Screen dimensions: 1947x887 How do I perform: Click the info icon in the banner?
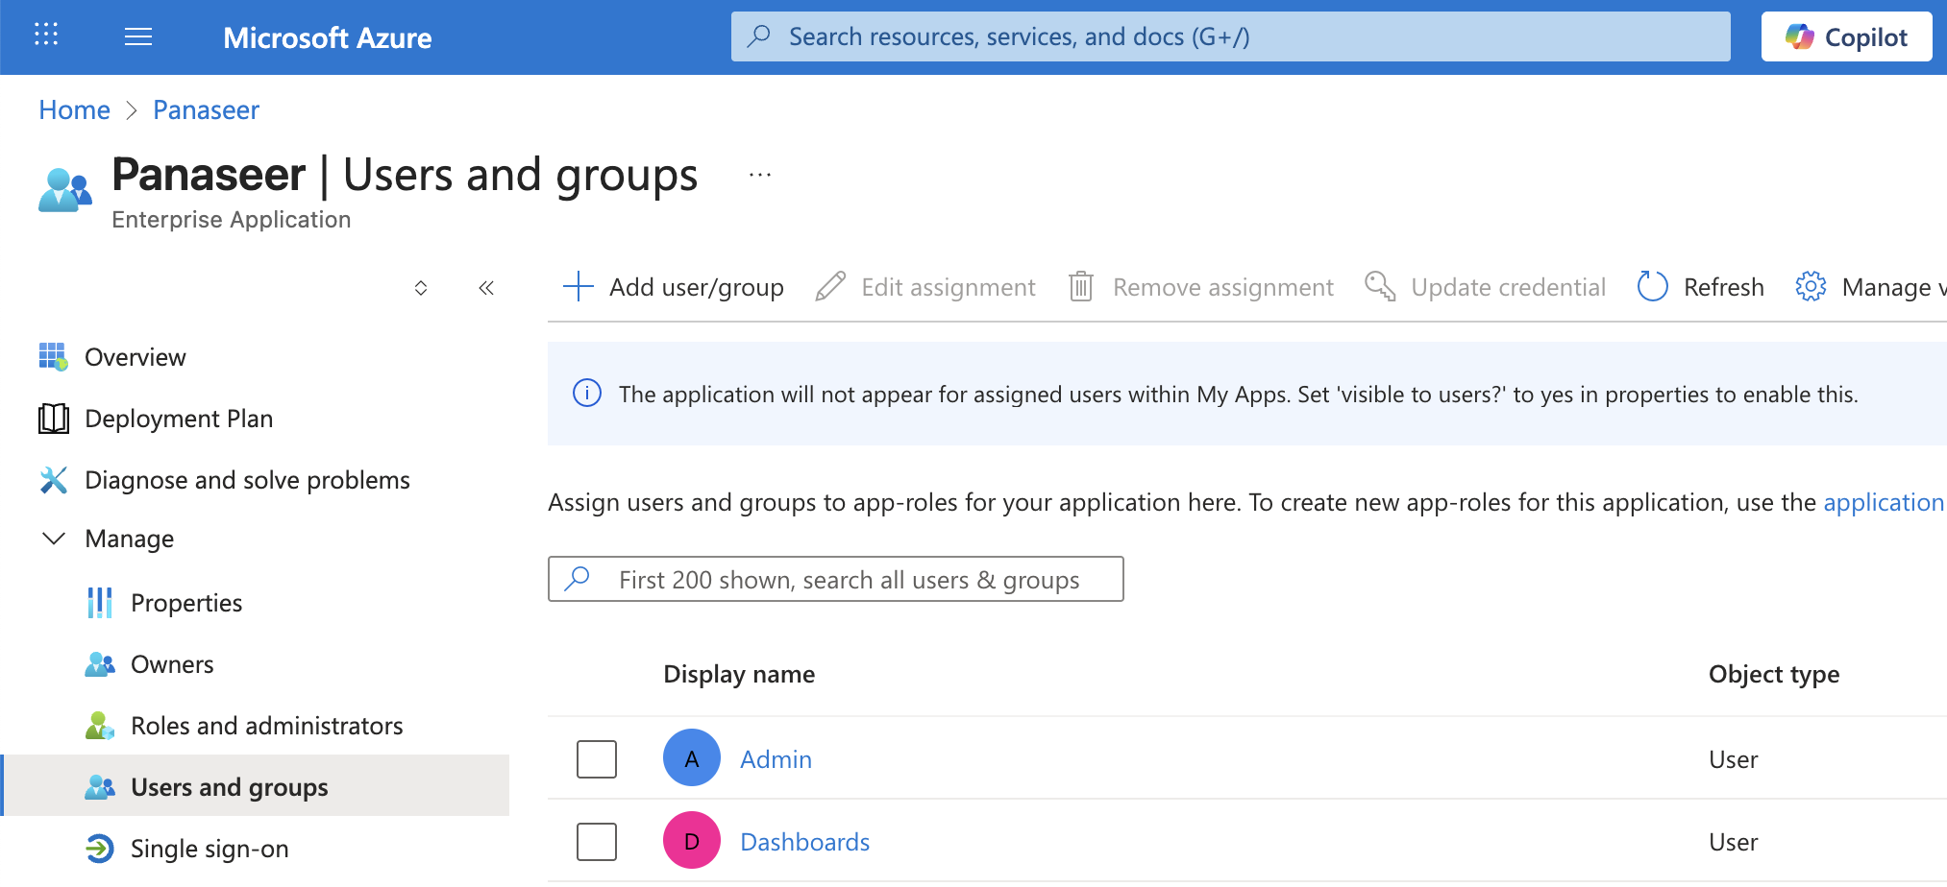coord(587,394)
